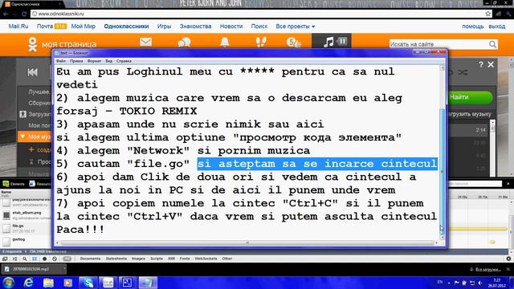
Task: Clear the network log icon
Action: [55, 258]
